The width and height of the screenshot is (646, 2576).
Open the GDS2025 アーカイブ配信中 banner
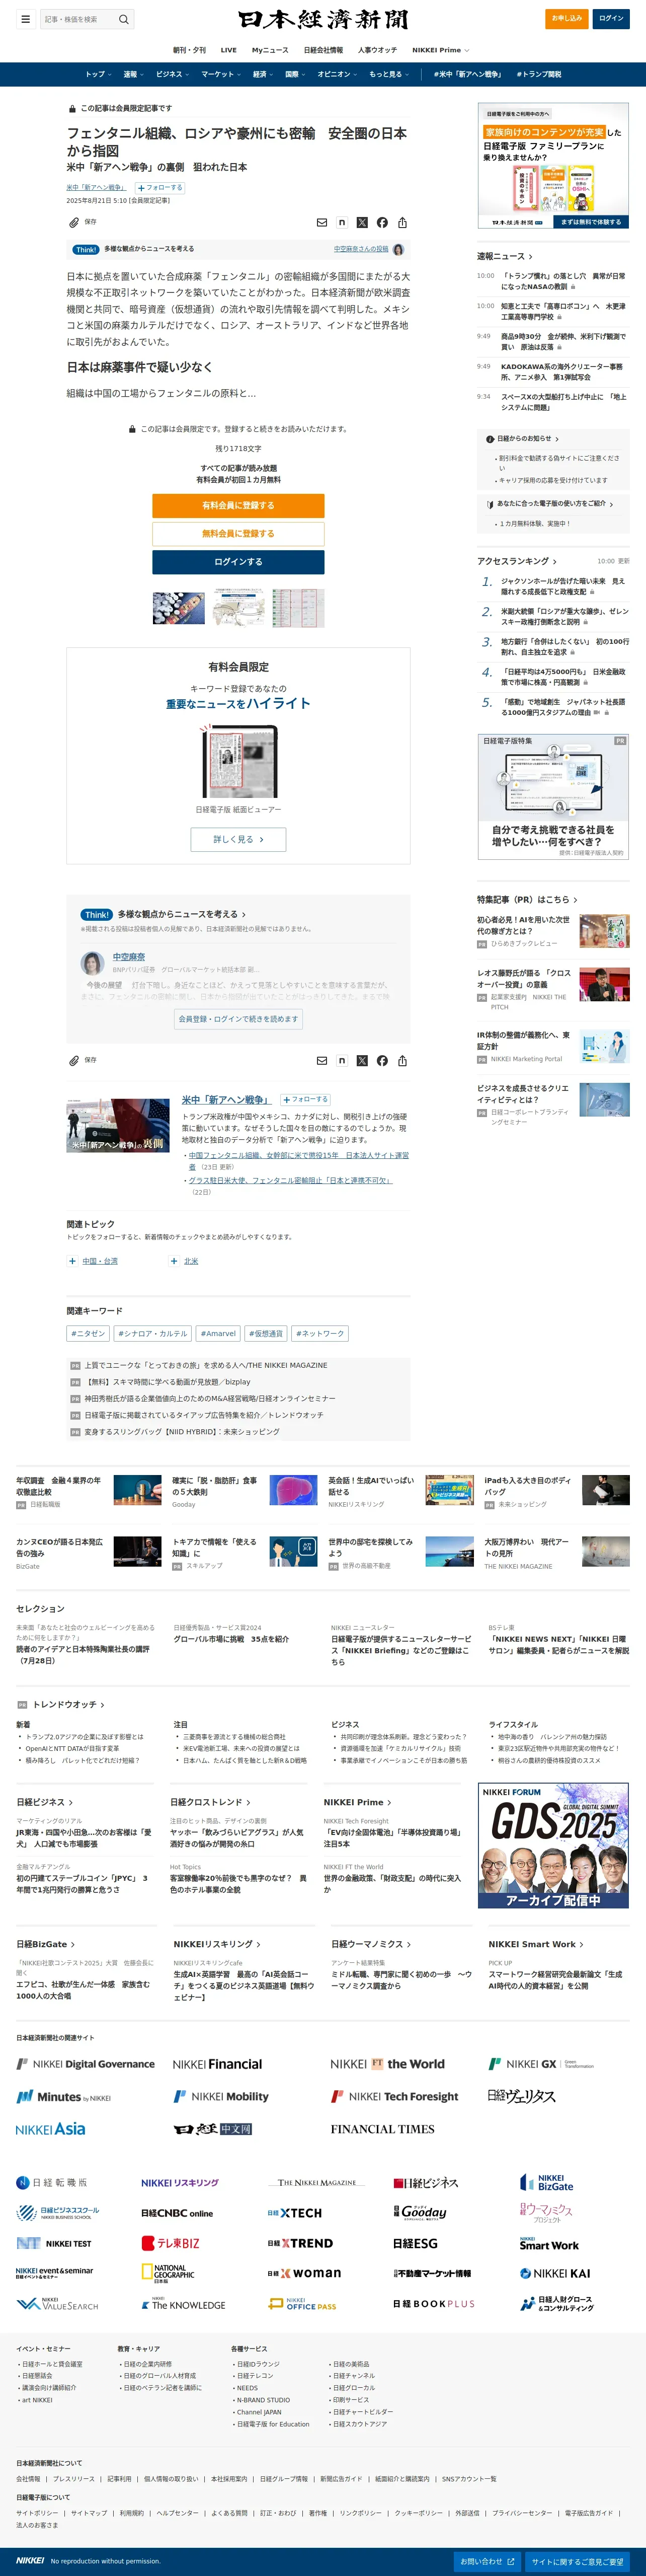553,1846
